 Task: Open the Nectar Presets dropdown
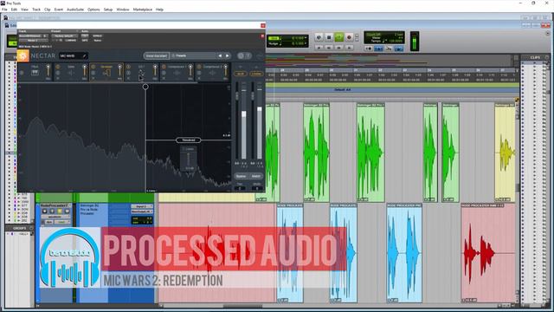(192, 55)
